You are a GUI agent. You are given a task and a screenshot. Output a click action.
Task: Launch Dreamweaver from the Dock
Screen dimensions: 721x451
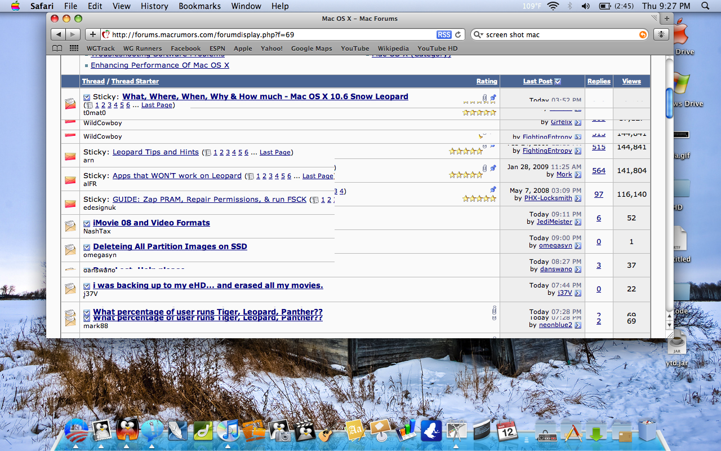203,431
